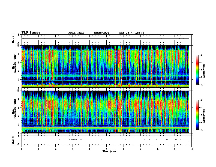Click the 'station=MOS' header label
The width and height of the screenshot is (216, 167).
click(x=101, y=33)
